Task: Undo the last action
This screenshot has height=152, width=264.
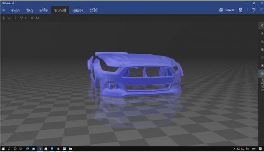Action: pyautogui.click(x=253, y=10)
